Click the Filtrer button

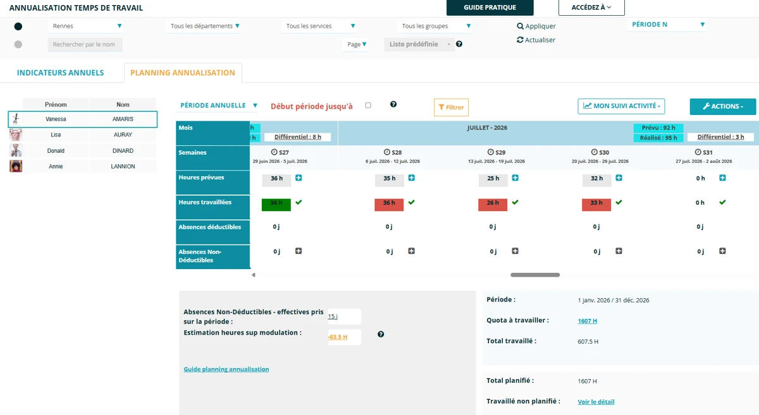pyautogui.click(x=451, y=107)
